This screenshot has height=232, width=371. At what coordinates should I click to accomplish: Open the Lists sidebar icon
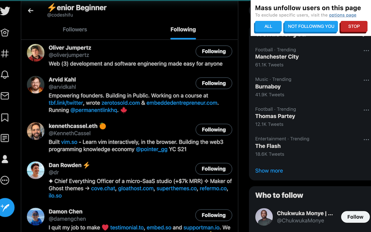pyautogui.click(x=5, y=138)
